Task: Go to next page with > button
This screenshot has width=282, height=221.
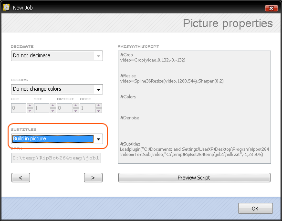Action: 93,178
